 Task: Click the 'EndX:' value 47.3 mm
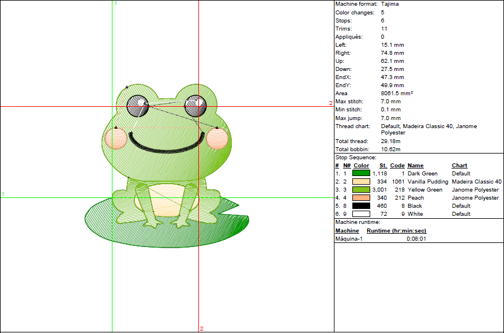[393, 77]
